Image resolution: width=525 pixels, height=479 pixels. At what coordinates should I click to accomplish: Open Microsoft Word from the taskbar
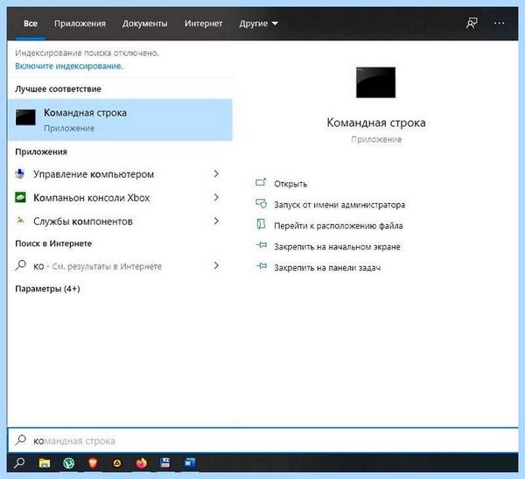190,463
